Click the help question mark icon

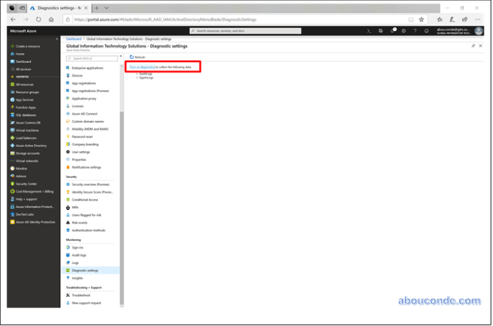pos(415,30)
